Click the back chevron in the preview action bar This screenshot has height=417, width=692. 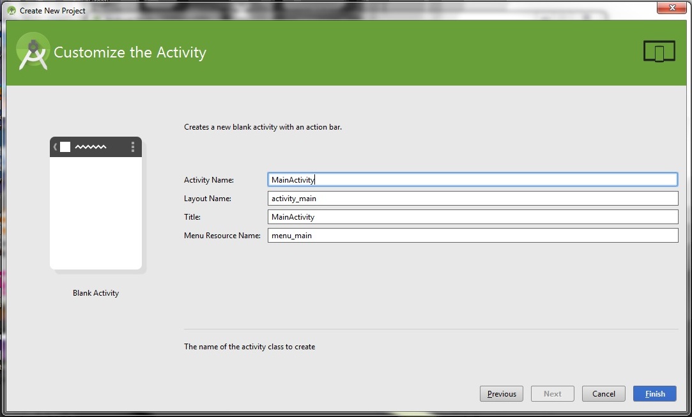[54, 147]
